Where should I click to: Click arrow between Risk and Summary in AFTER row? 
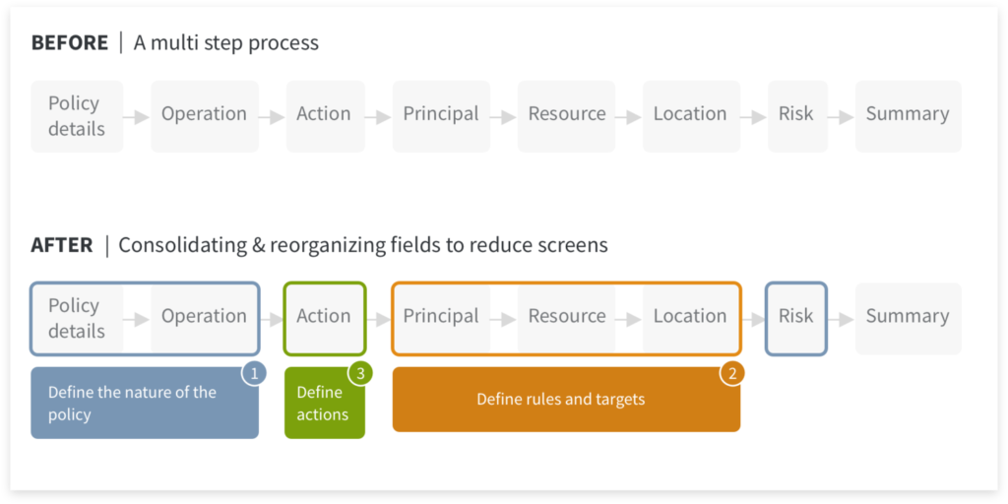(x=841, y=318)
